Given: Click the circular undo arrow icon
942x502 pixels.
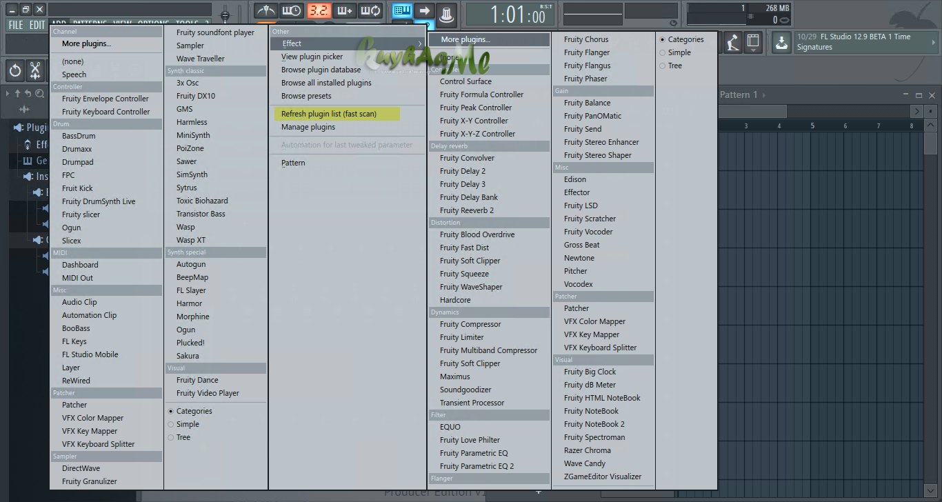Looking at the screenshot, I should [x=15, y=70].
